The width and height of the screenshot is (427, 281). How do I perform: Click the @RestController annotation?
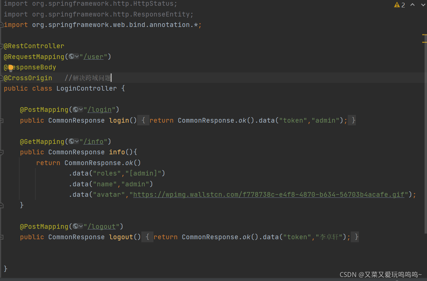(x=34, y=46)
